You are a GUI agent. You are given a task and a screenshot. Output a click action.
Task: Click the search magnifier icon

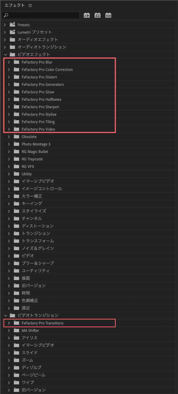pos(5,15)
